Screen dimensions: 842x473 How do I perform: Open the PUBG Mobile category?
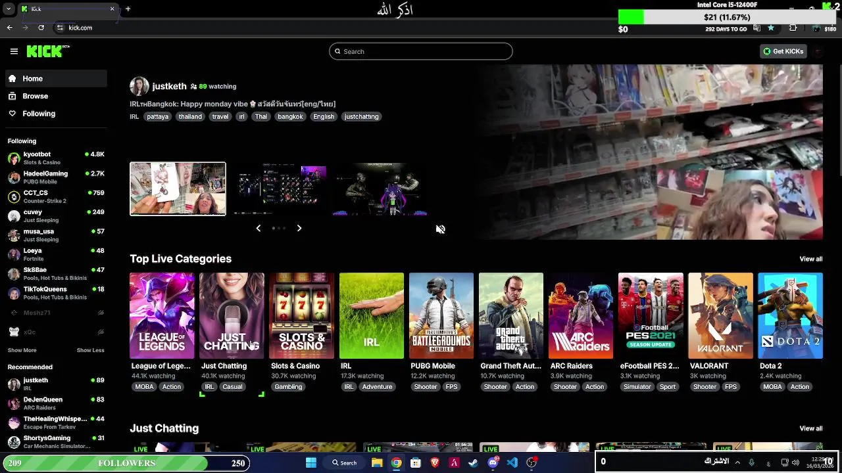click(441, 315)
